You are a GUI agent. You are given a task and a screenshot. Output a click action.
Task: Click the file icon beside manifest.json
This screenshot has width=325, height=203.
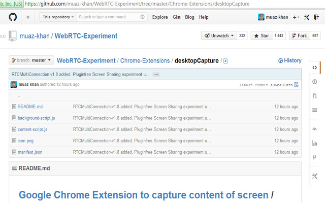pyautogui.click(x=14, y=152)
